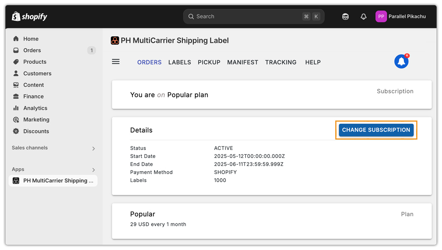Click the PP avatar
This screenshot has height=250, width=442.
(381, 16)
